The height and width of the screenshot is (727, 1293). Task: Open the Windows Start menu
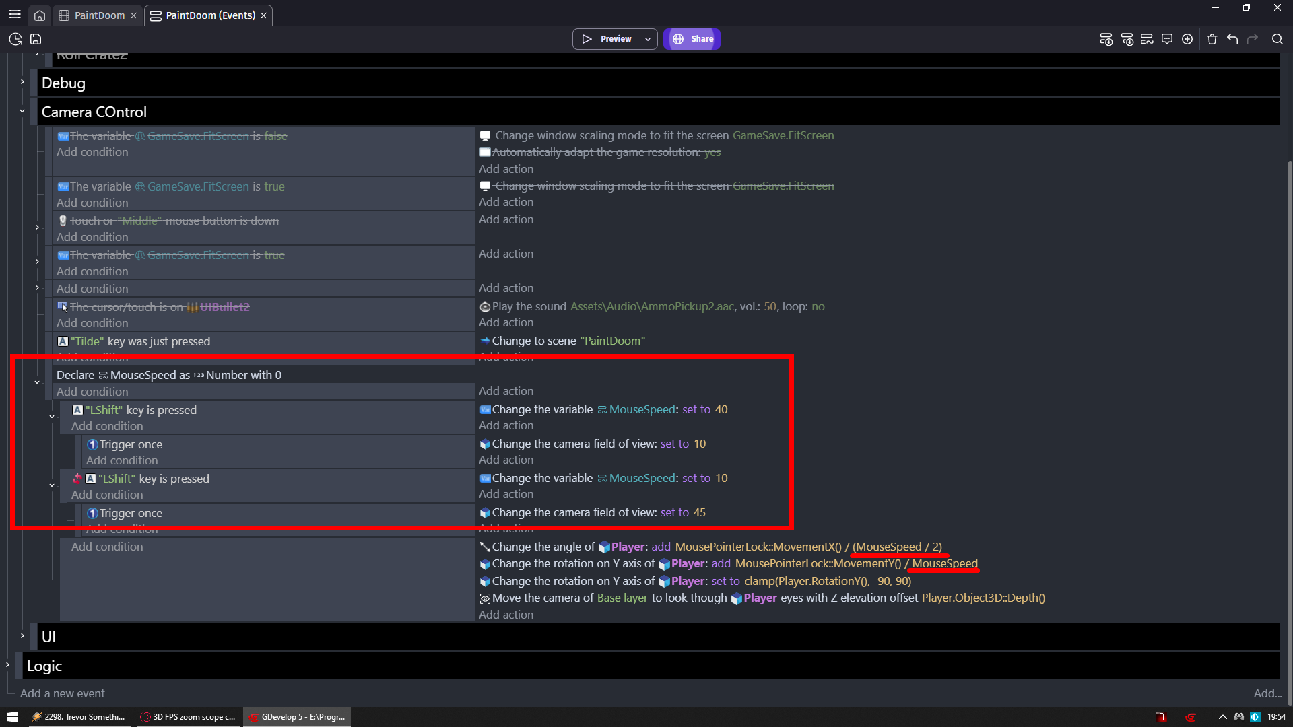click(11, 717)
